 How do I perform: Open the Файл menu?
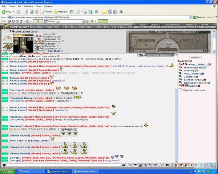[x=4, y=7]
